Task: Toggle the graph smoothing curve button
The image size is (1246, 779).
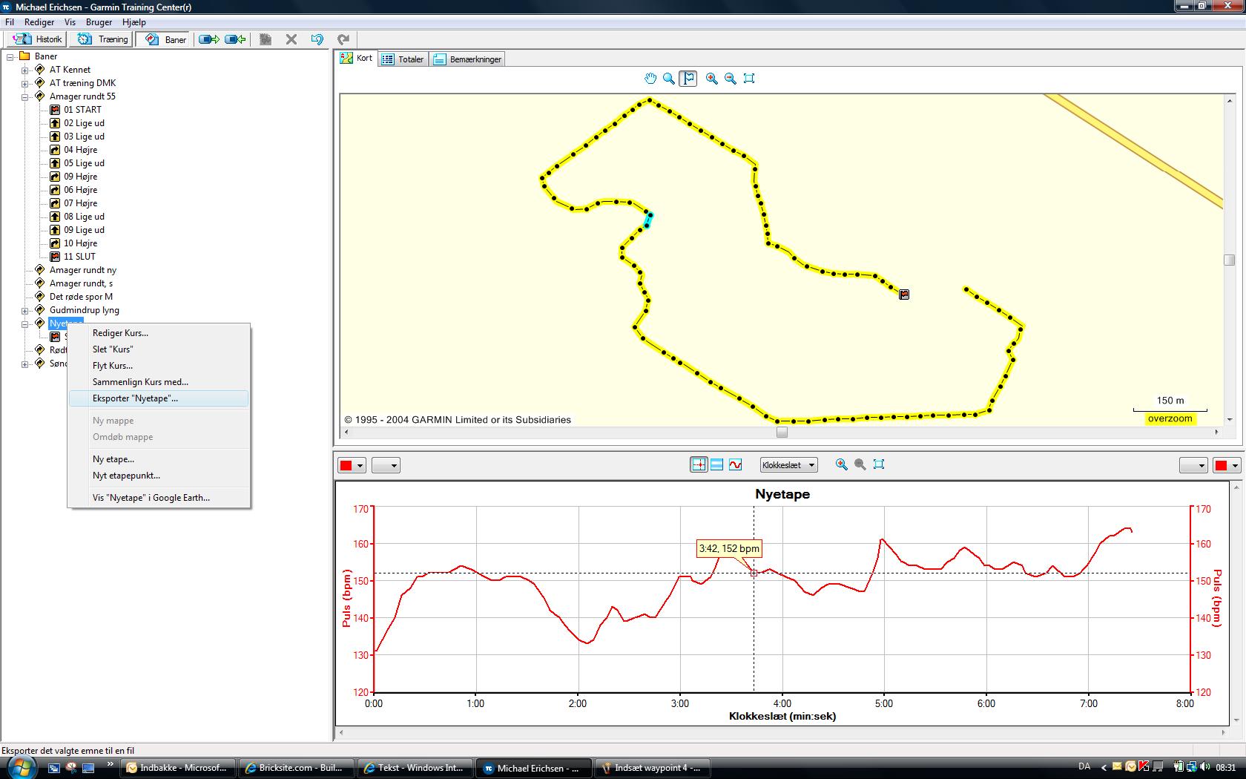Action: [x=735, y=465]
